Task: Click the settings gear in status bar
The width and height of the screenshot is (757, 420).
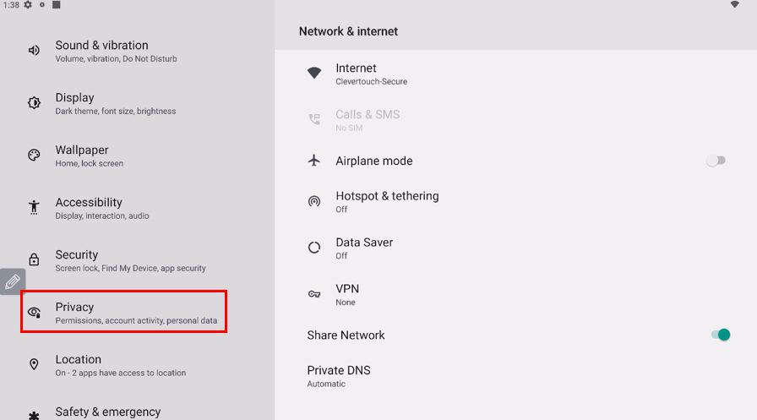Action: (x=28, y=5)
